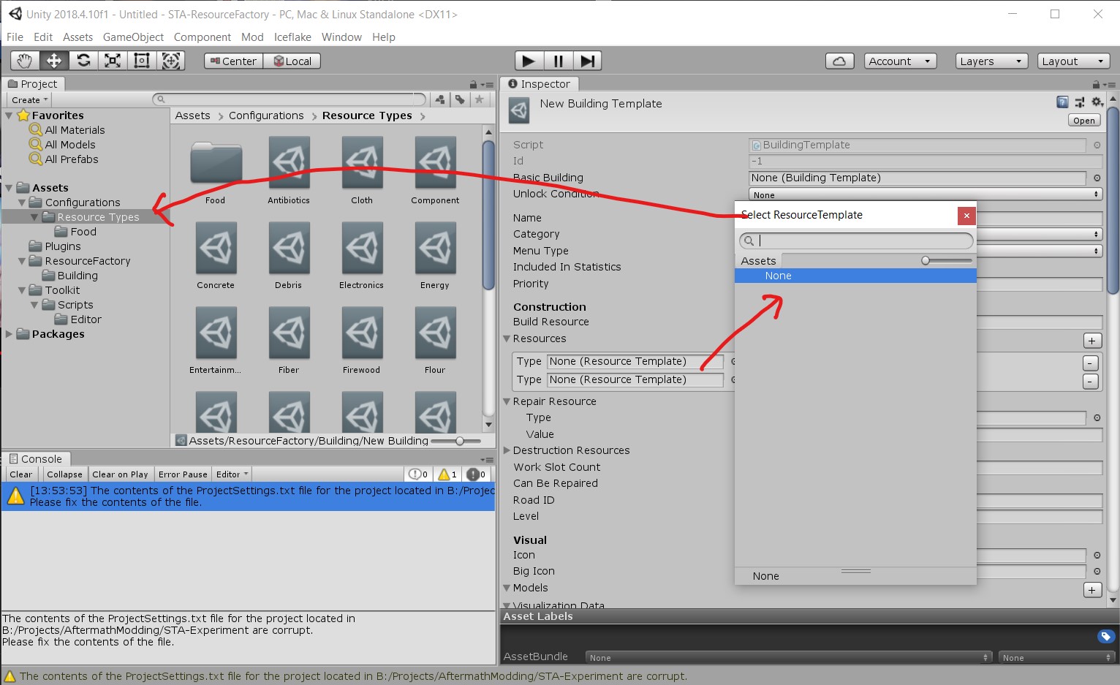Open the Account dropdown
The width and height of the screenshot is (1120, 685).
tap(900, 61)
